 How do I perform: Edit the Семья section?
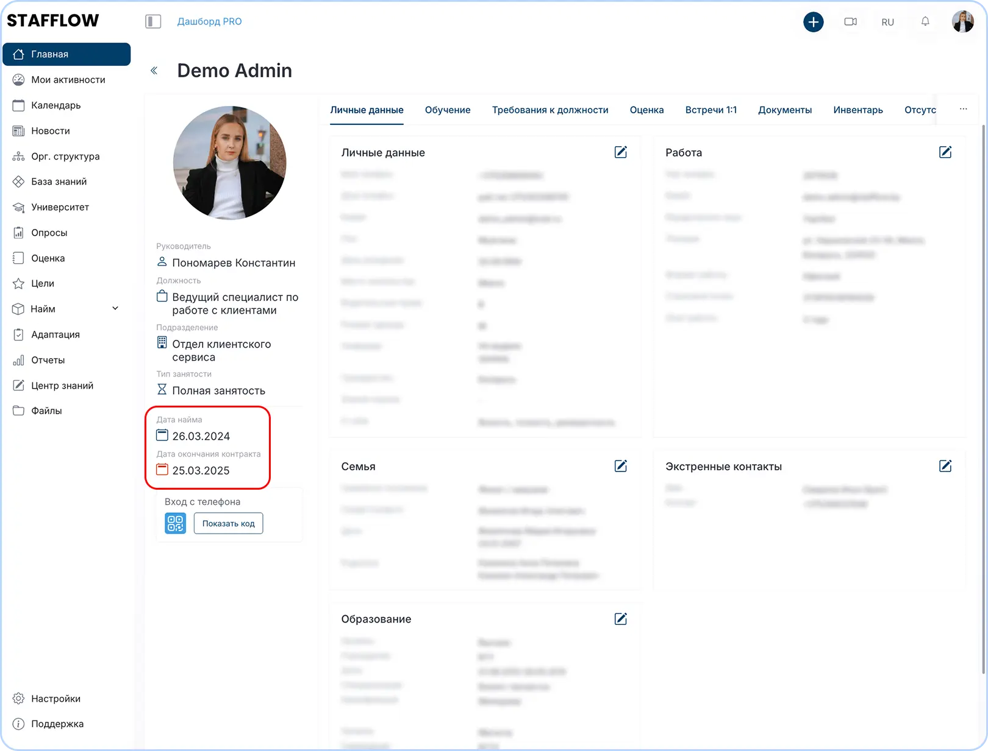tap(620, 466)
